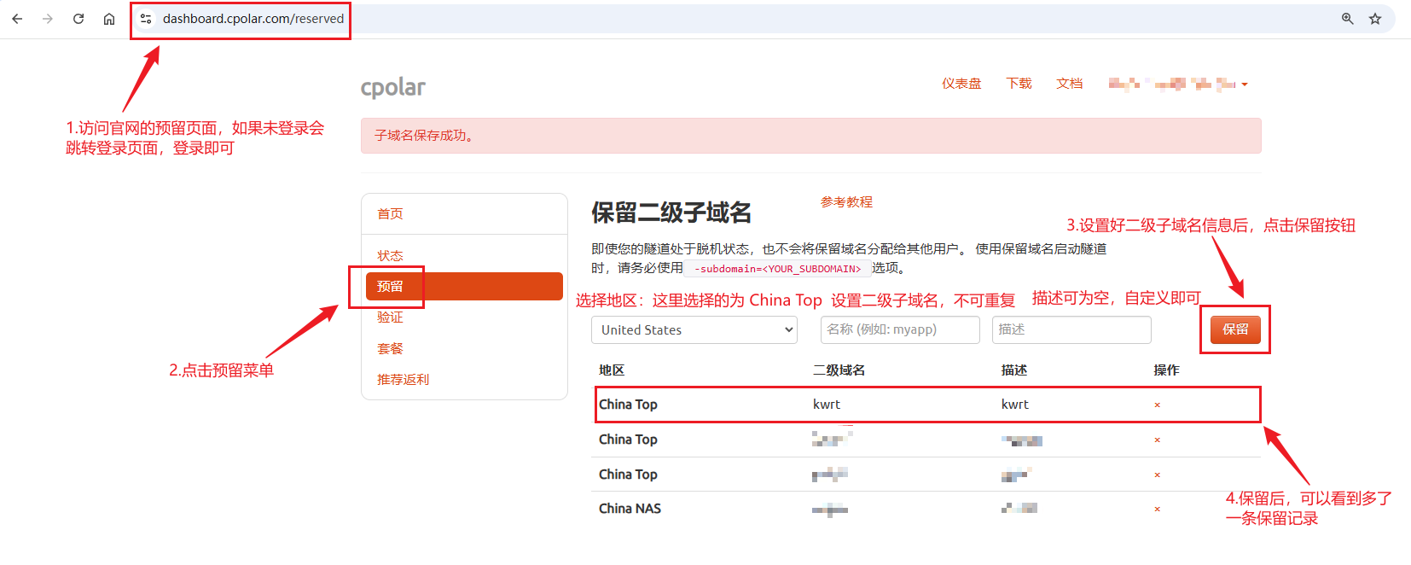1411x565 pixels.
Task: Delete the kwrt reserved subdomain row
Action: (x=1158, y=405)
